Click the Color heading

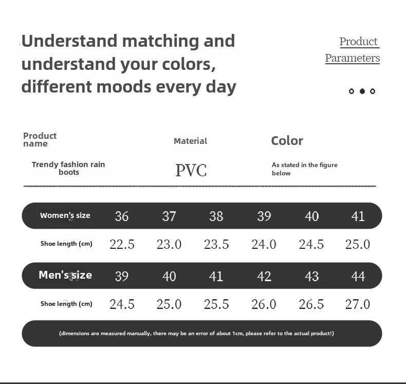[287, 141]
